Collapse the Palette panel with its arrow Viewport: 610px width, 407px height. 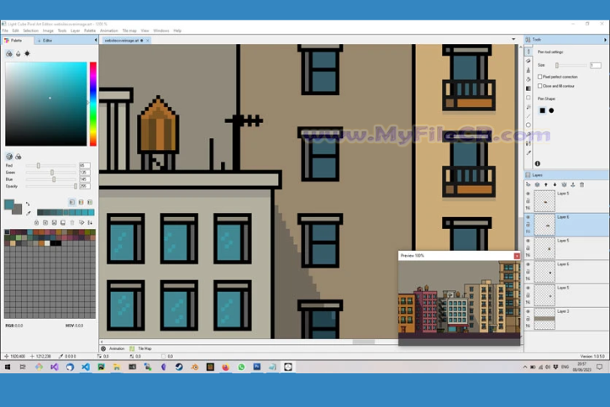coord(96,40)
